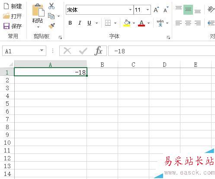The width and height of the screenshot is (215, 179).
Task: Toggle underline formatting
Action: pyautogui.click(x=90, y=23)
